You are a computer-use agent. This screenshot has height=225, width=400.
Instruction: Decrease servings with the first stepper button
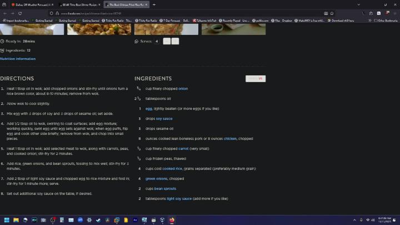[x=167, y=41]
